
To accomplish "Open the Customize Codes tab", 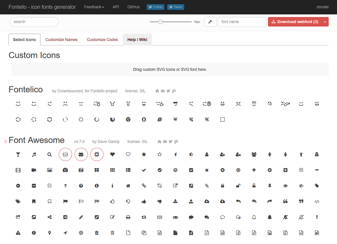I will point(102,40).
